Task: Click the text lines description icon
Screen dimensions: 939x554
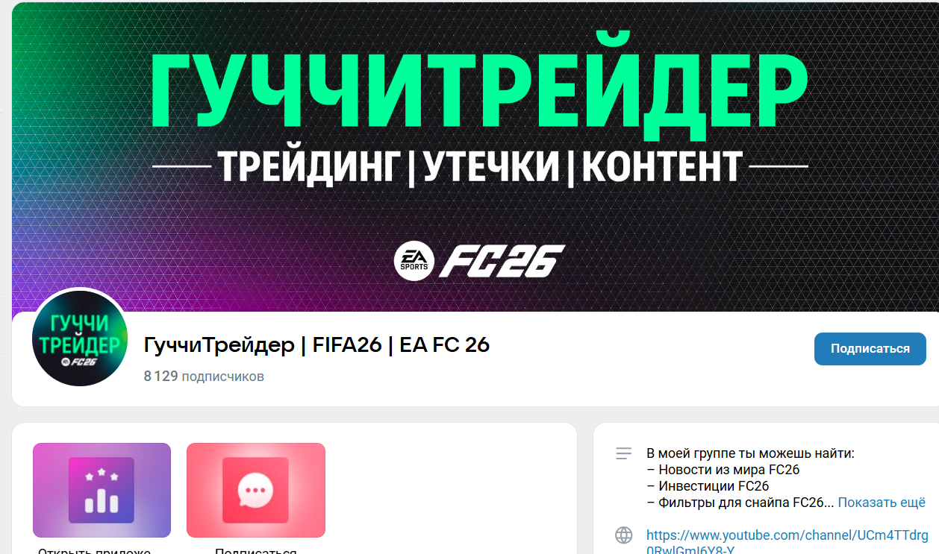Action: pyautogui.click(x=623, y=453)
